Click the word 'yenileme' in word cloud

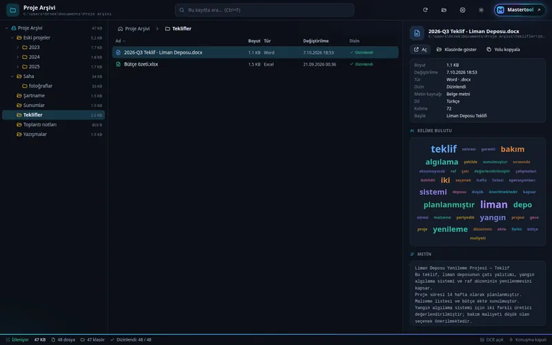pos(451,229)
